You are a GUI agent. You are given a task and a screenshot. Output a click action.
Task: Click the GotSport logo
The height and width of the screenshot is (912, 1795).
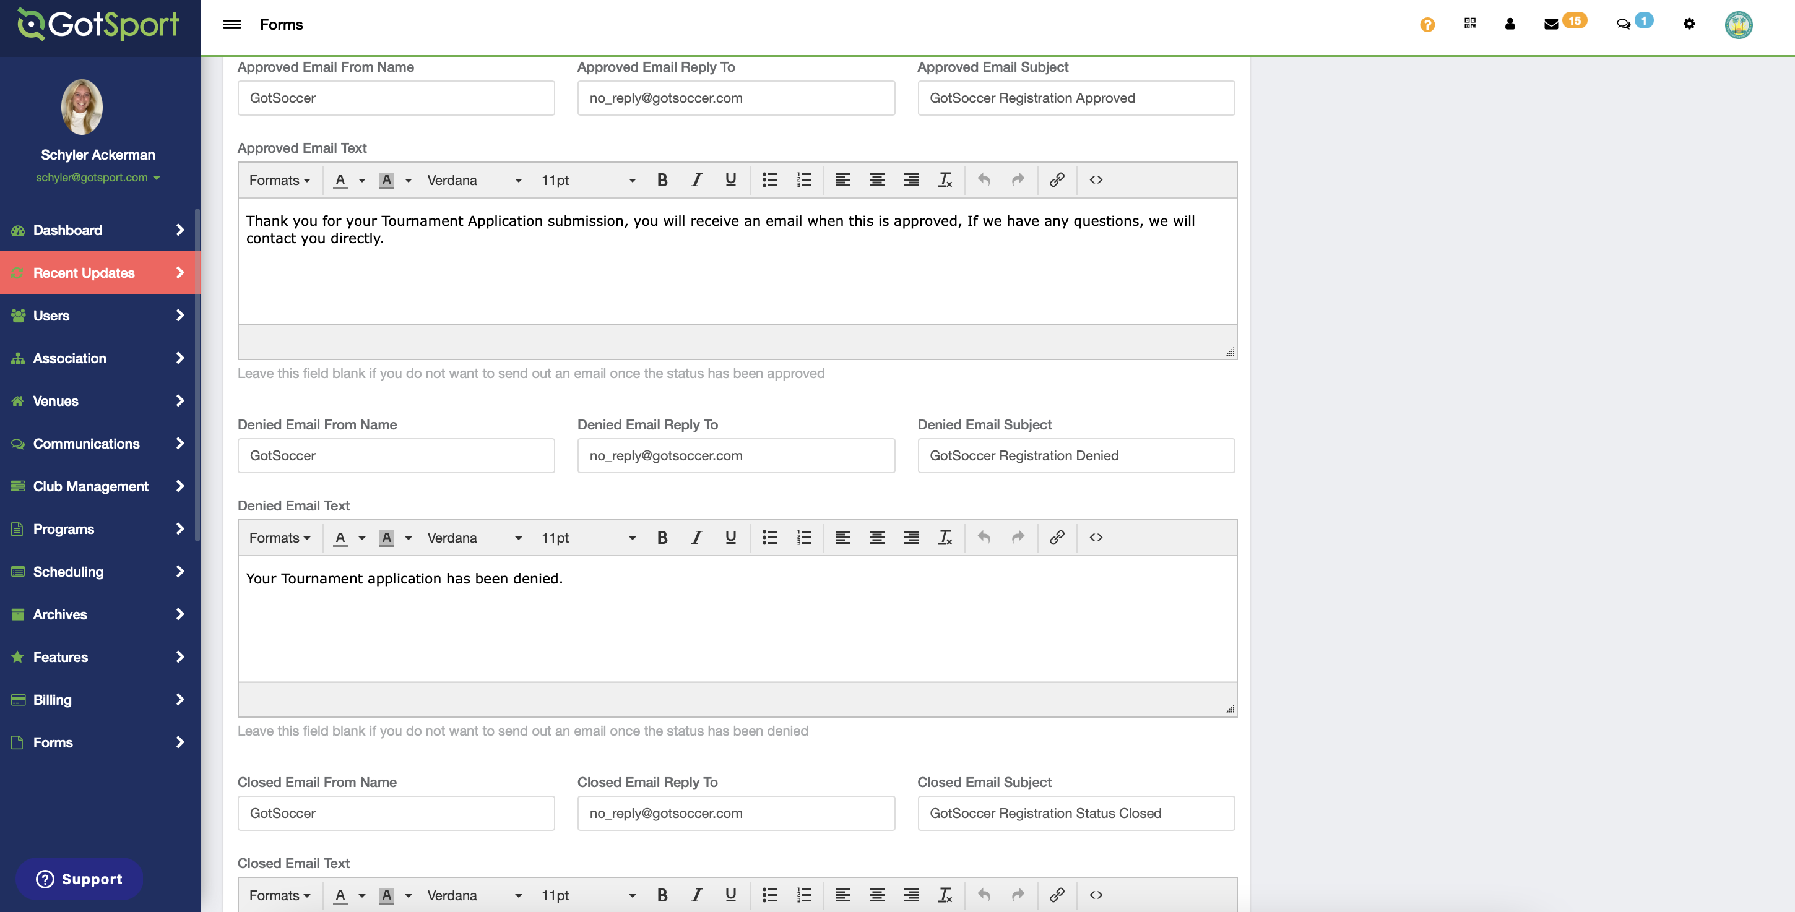point(98,24)
